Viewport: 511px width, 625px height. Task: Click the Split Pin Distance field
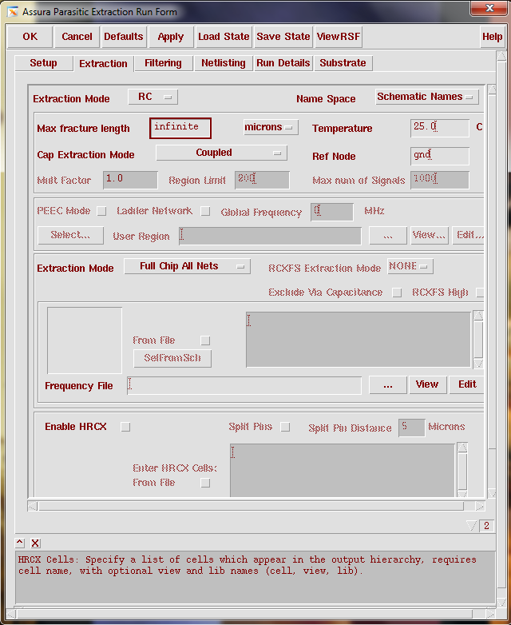pos(412,428)
